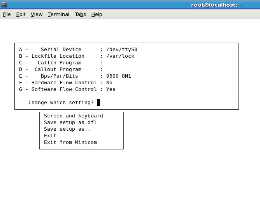
Task: Open the Tabs menu
Action: [80, 14]
